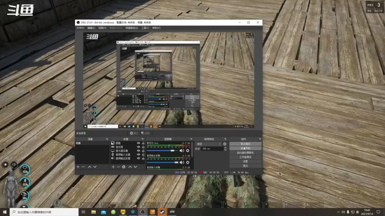Hide the 显示器采集 source eye icon
This screenshot has height=216, width=385.
139,151
